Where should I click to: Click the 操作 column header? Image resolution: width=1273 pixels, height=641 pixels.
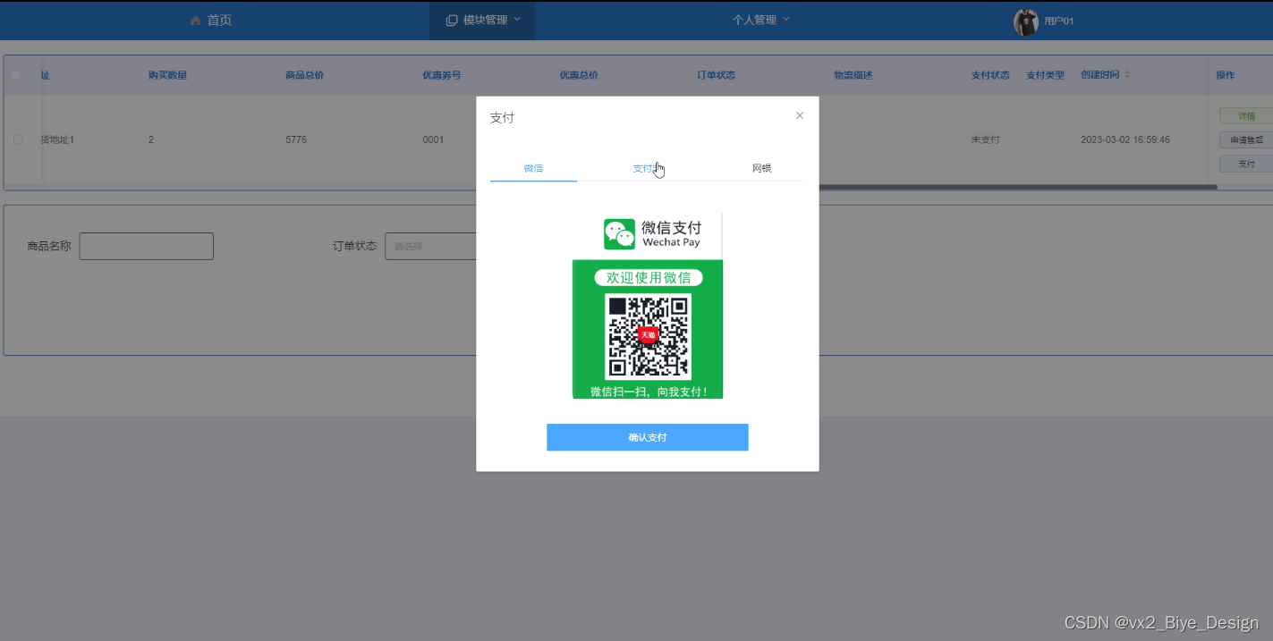(x=1225, y=75)
